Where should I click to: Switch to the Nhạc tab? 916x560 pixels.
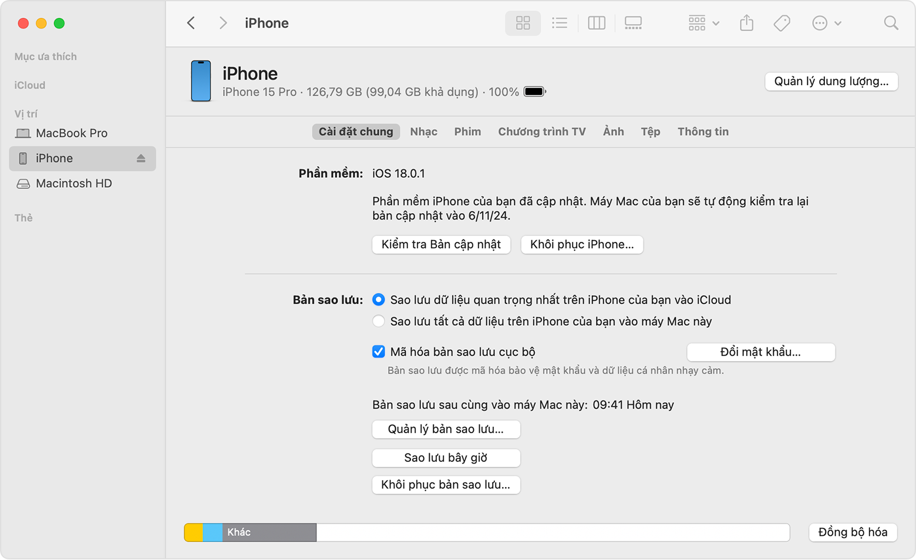(424, 131)
